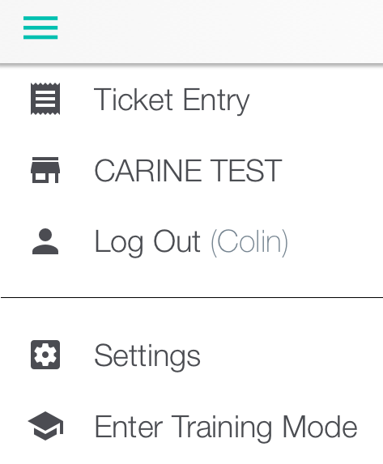The height and width of the screenshot is (464, 383).
Task: Select Enter Training Mode
Action: coord(191,426)
